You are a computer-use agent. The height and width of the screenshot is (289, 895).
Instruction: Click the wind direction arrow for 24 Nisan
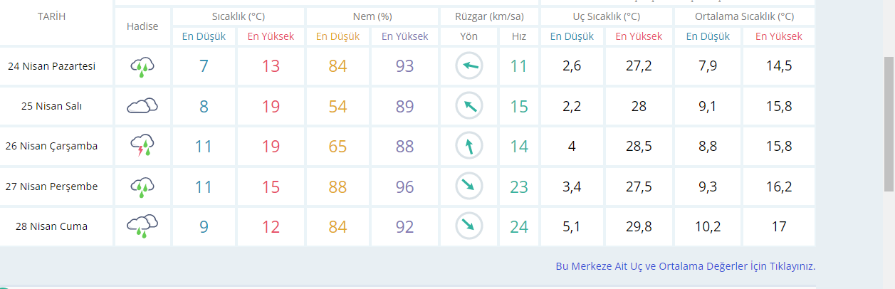[x=469, y=67]
